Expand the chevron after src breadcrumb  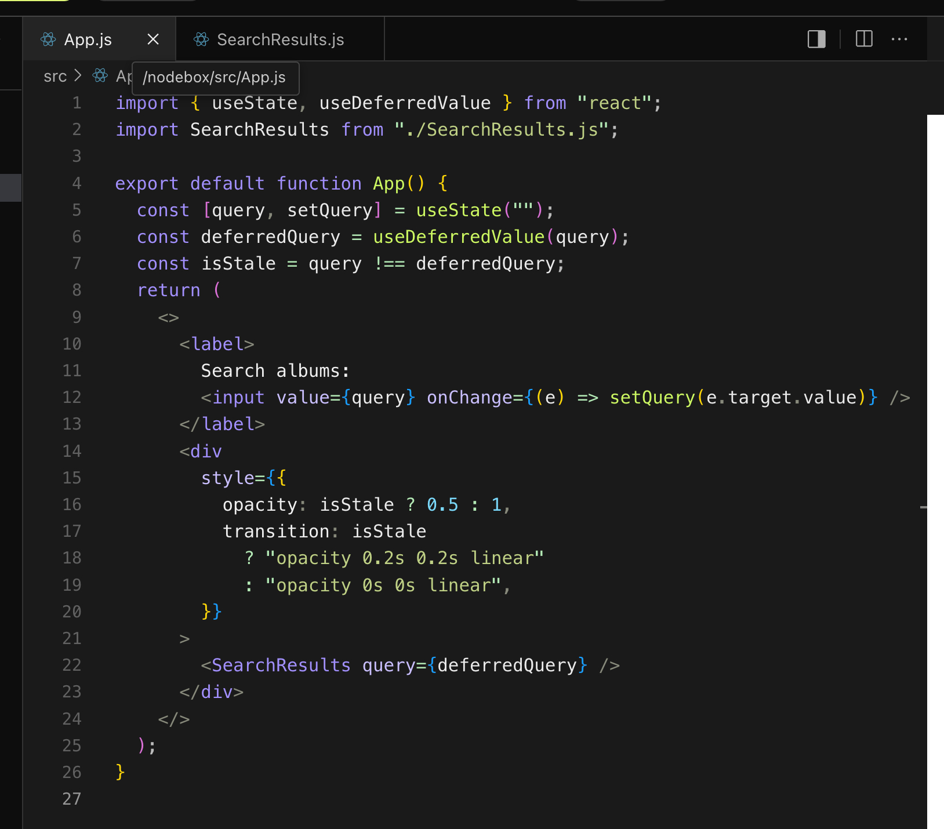tap(79, 76)
